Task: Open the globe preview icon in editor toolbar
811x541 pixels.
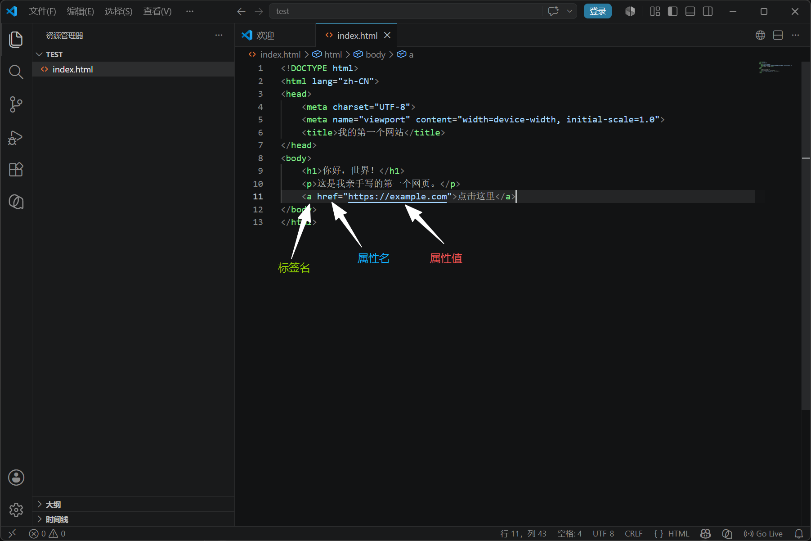Action: tap(760, 35)
